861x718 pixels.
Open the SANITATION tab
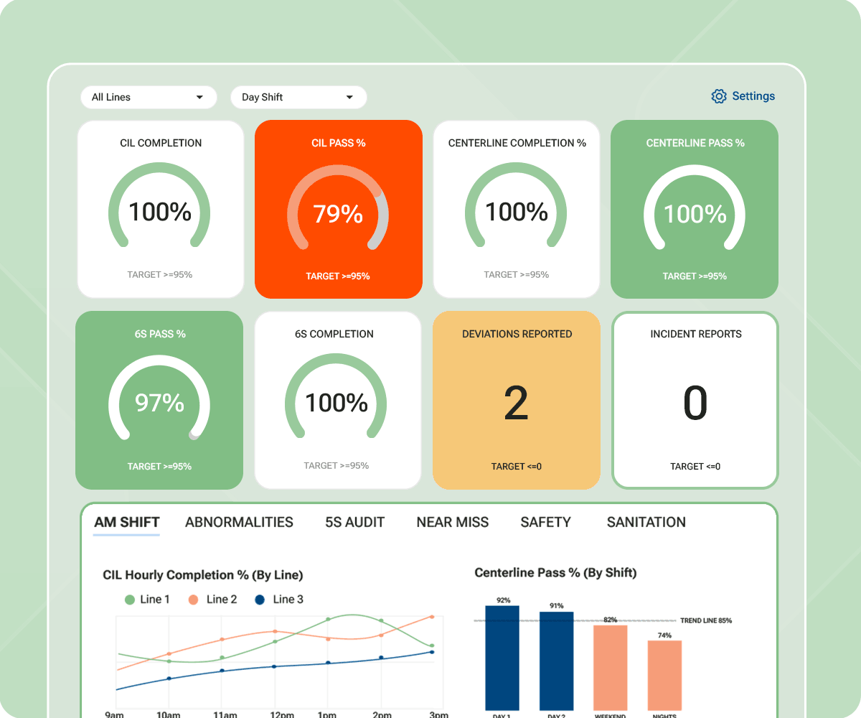(646, 523)
